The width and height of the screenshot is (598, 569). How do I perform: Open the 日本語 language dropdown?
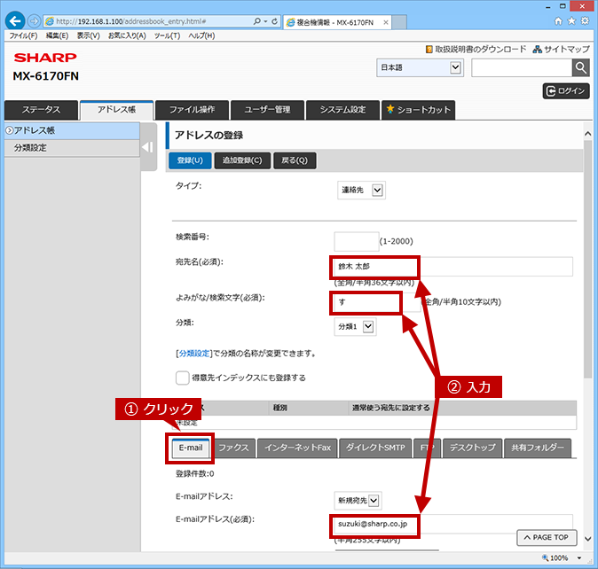point(420,67)
